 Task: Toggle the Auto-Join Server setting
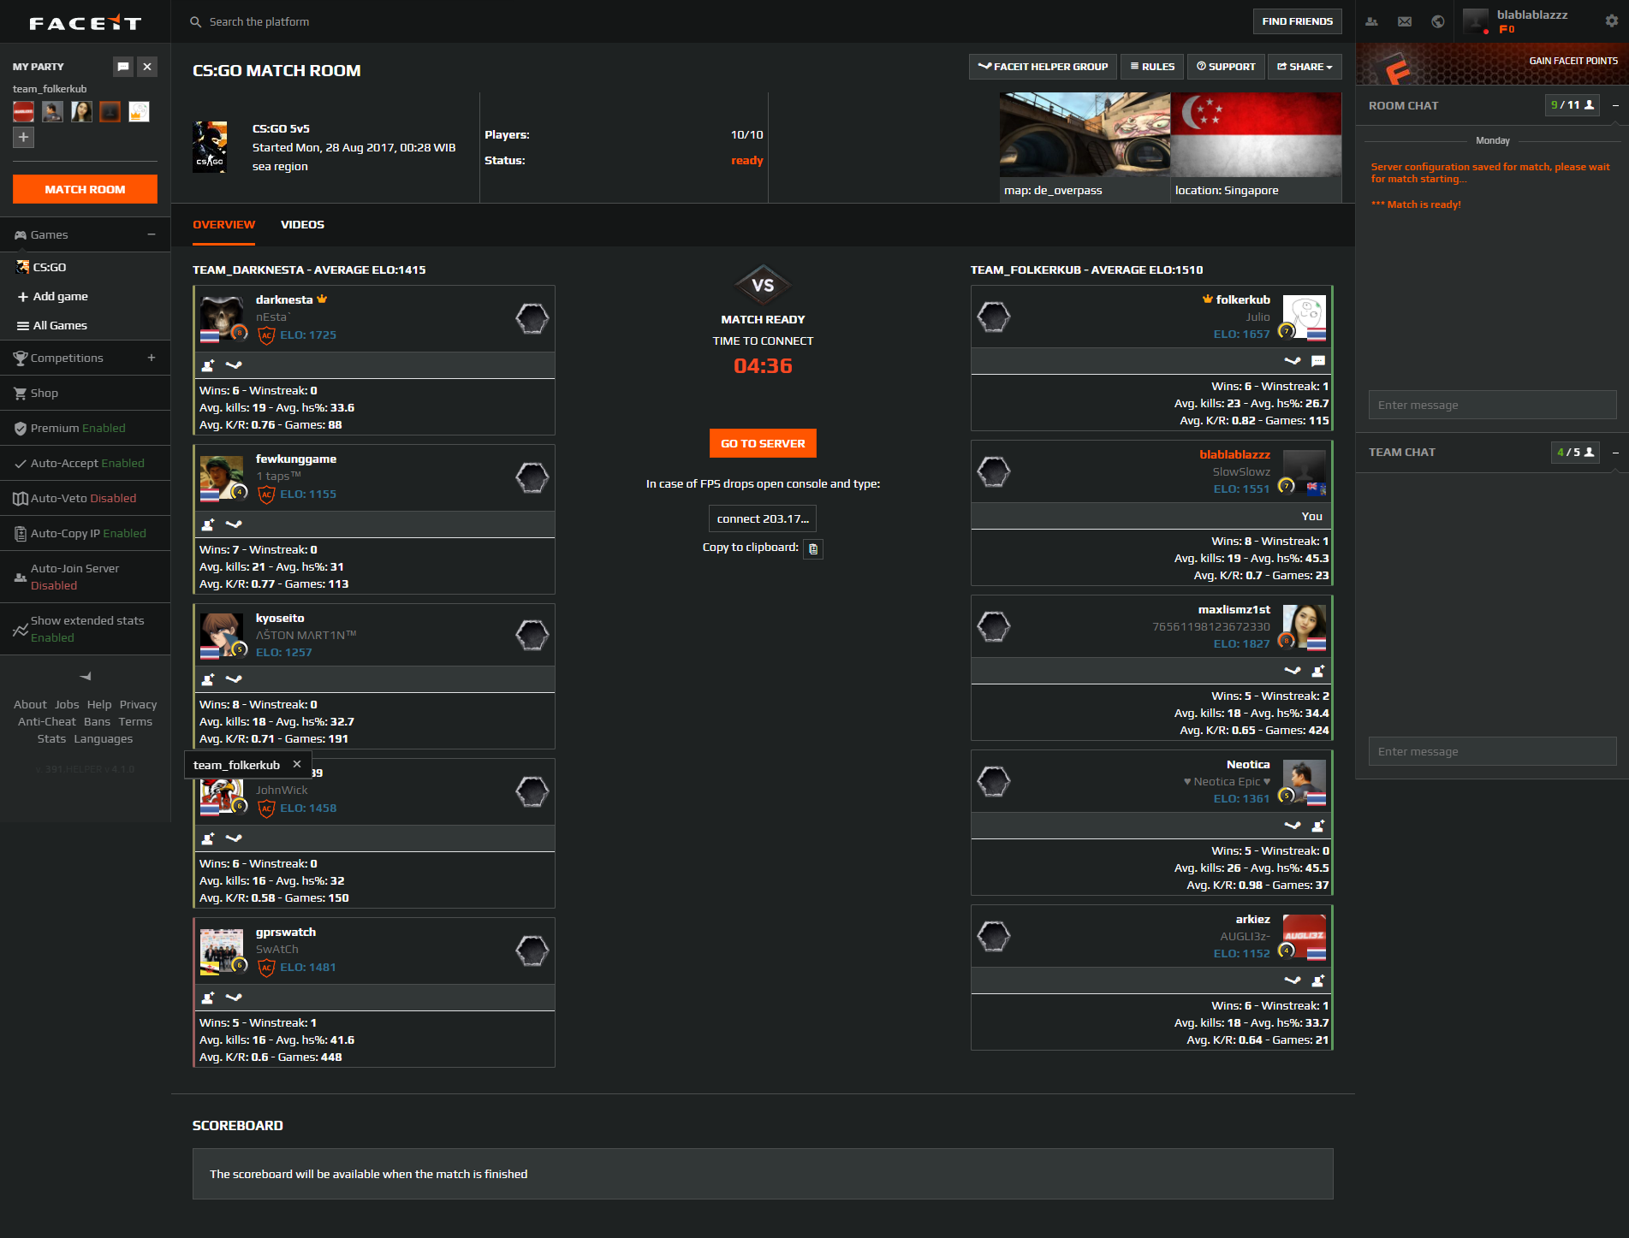86,577
